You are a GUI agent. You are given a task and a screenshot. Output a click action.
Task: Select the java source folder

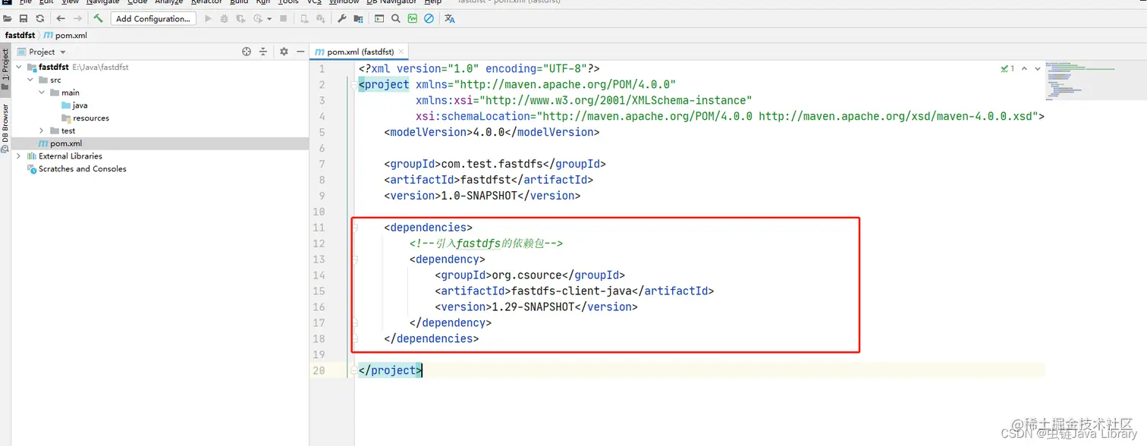pos(74,105)
